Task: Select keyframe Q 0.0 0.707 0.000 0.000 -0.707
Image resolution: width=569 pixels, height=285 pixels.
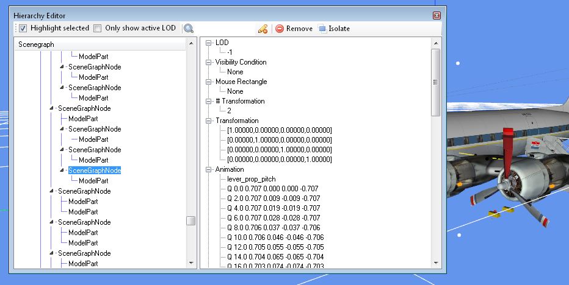Action: tap(272, 189)
